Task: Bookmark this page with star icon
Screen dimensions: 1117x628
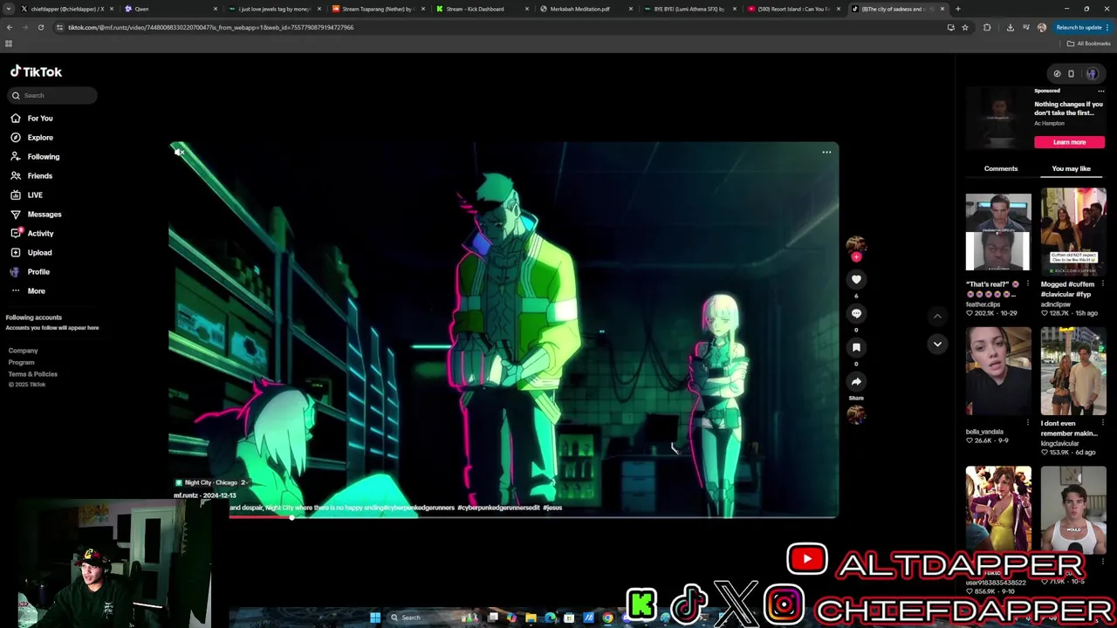Action: [x=964, y=27]
